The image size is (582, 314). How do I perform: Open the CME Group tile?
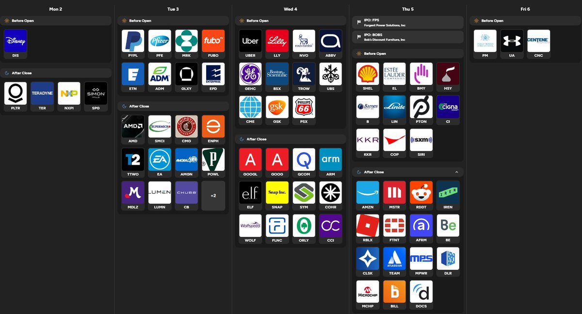tap(251, 110)
